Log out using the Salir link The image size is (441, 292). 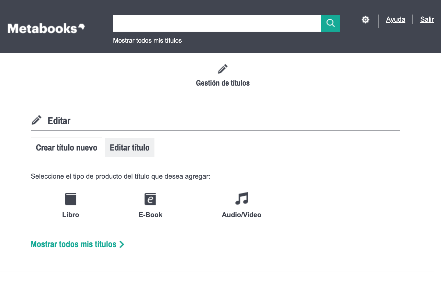coord(427,19)
